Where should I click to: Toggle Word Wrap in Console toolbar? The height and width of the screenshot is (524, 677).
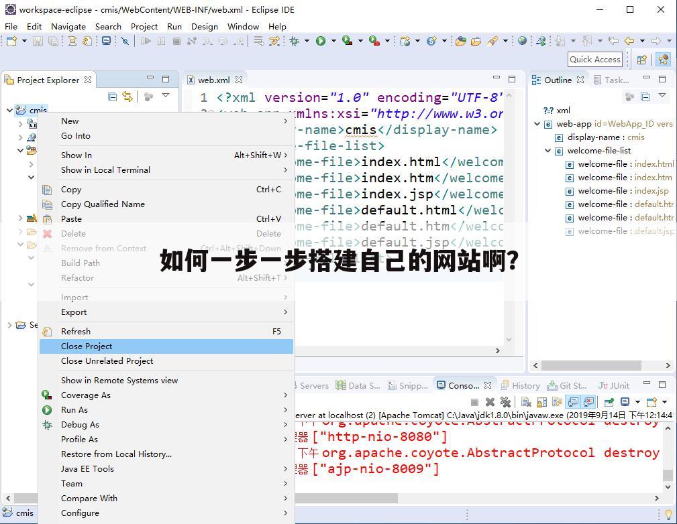(558, 402)
